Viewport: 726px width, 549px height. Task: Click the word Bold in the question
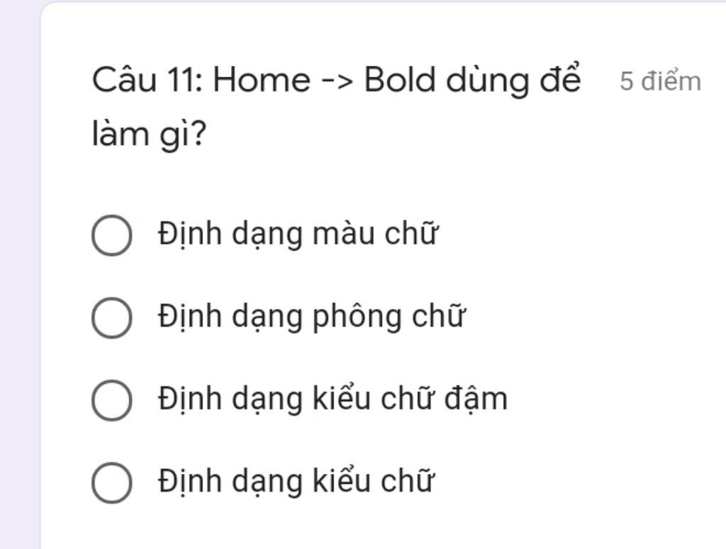click(400, 80)
